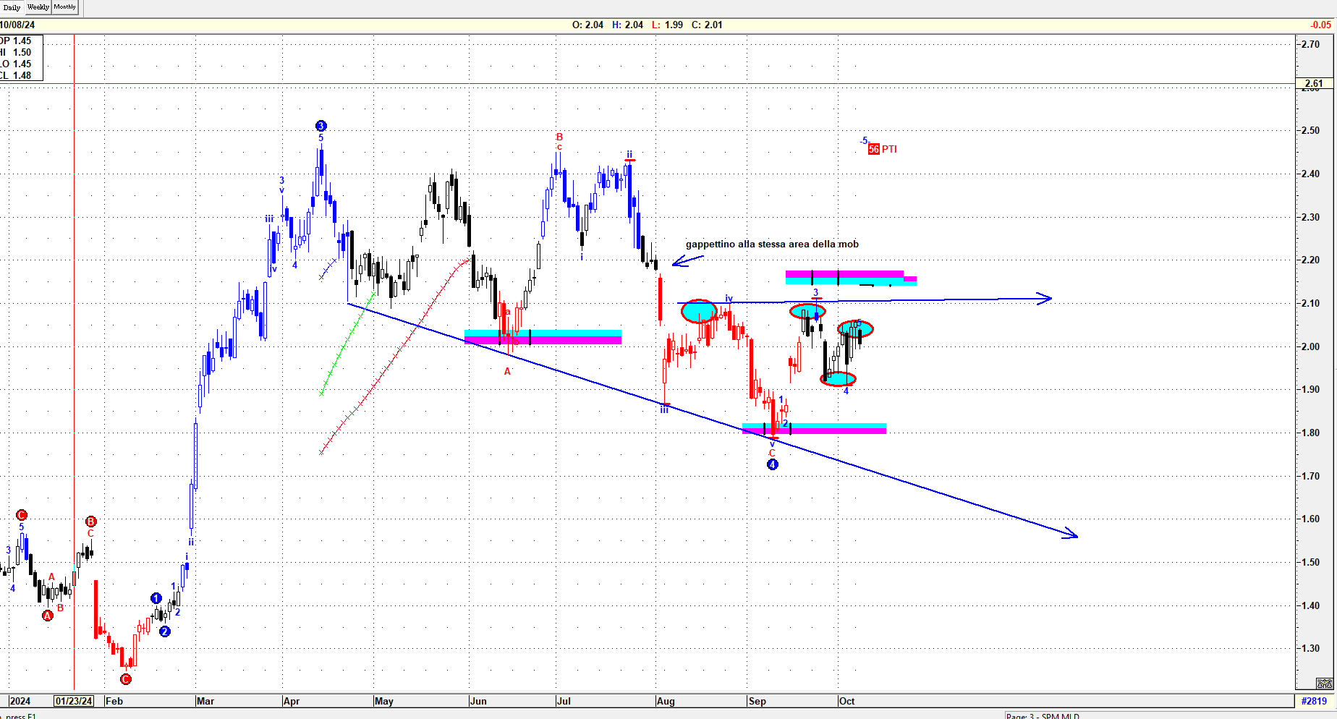1337x719 pixels.
Task: Select the magenta-cyan MOB band near June
Action: (543, 337)
